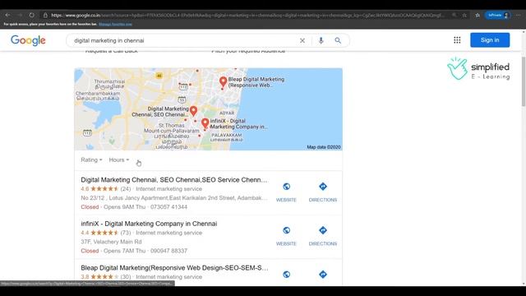This screenshot has height=296, width=526.
Task: Click the 073057 41344 phone number
Action: (x=168, y=207)
